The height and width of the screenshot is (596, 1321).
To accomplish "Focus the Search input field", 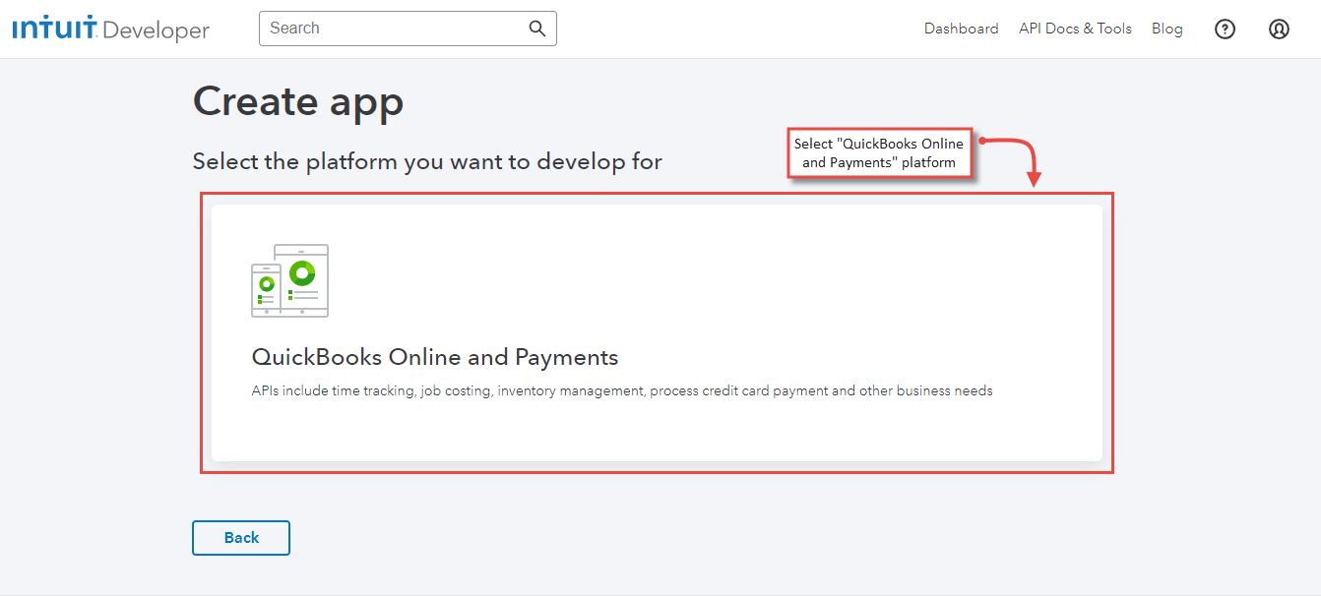I will pos(408,29).
